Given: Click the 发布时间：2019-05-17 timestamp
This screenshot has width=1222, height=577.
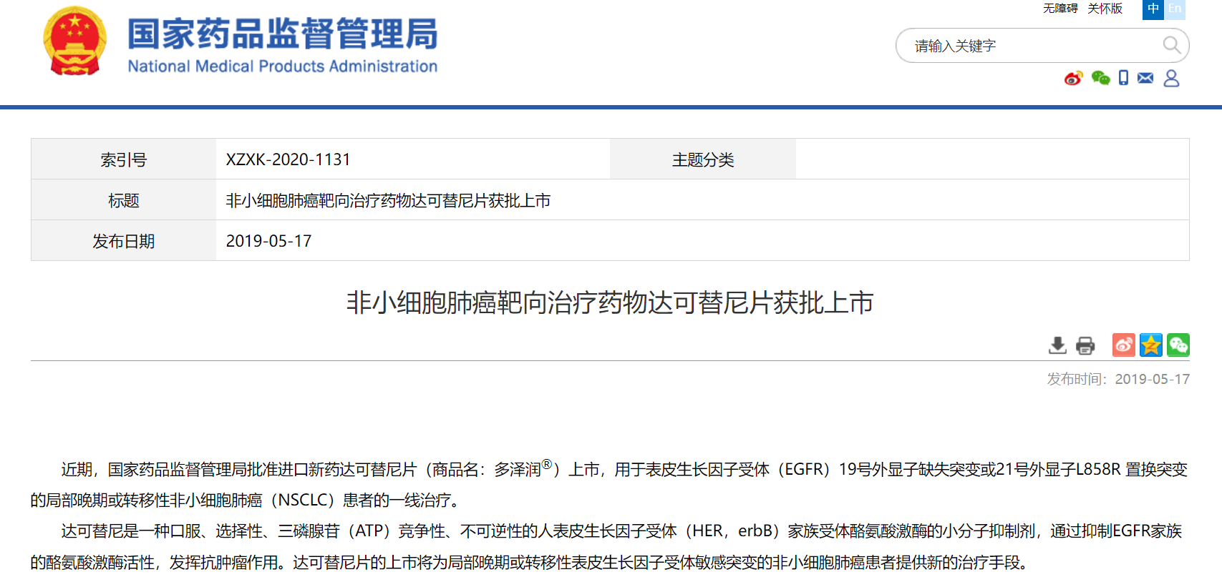Looking at the screenshot, I should [x=1118, y=379].
